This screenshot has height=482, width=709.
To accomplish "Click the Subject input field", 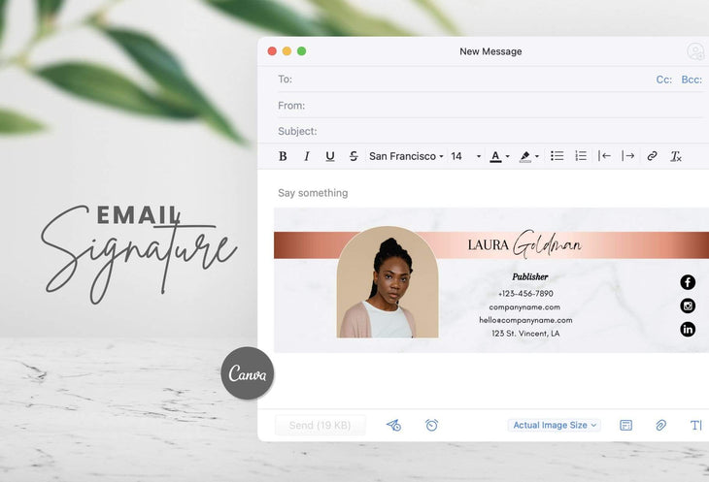I will pos(505,131).
